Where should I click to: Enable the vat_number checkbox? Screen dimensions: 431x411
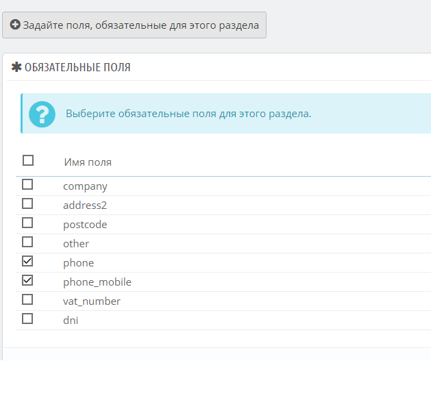27,299
